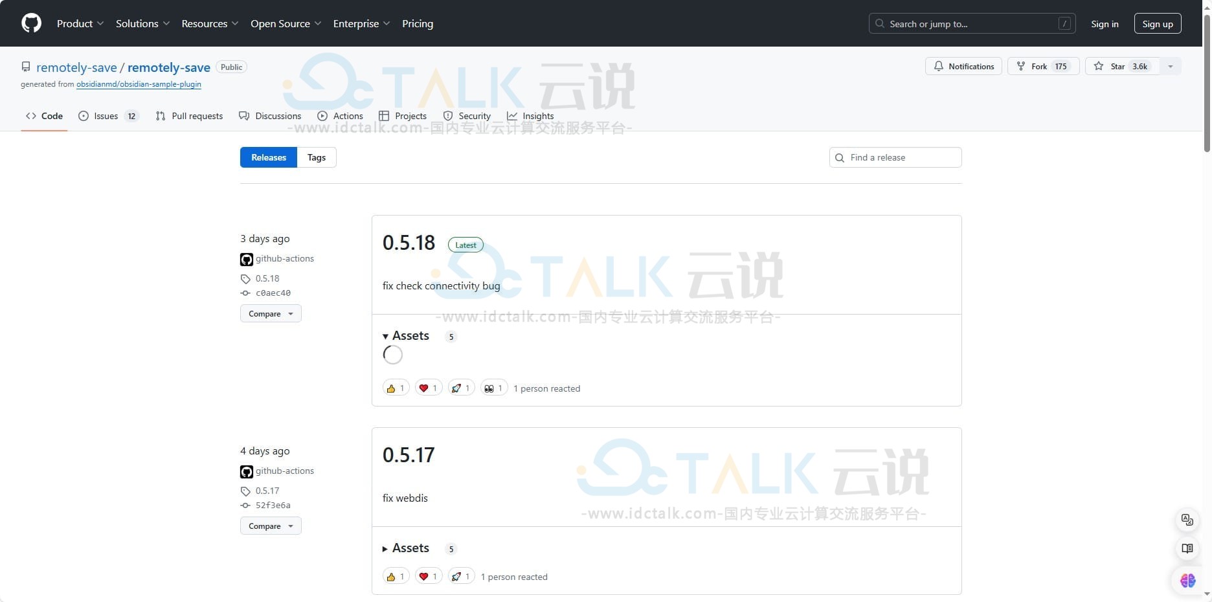Click the Find a release search box

coord(895,157)
